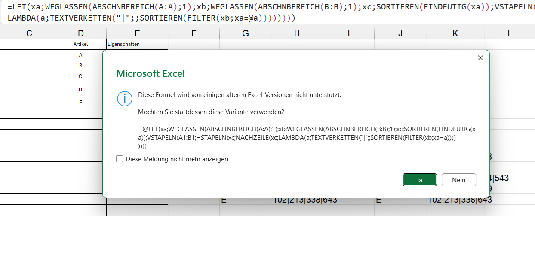
Task: Select column F header
Action: [x=194, y=33]
